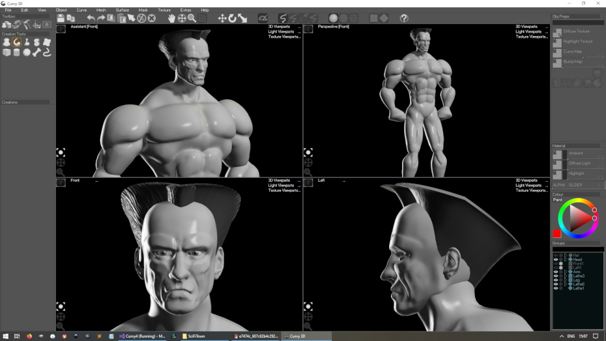The width and height of the screenshot is (606, 341).
Task: Click inside the colour wheel triangle
Action: (x=579, y=219)
